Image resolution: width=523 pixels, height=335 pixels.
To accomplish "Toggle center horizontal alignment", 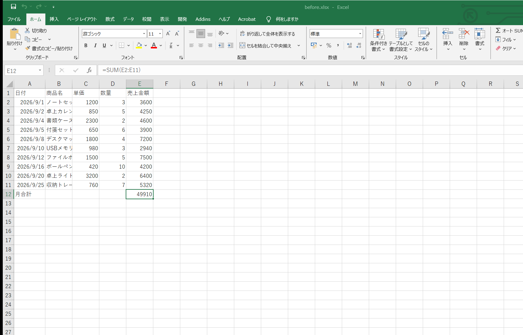I will point(201,45).
